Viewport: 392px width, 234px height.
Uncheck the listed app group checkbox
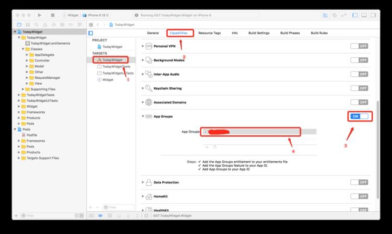[205, 132]
